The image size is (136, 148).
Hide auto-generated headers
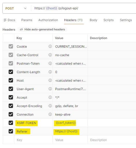42,29
